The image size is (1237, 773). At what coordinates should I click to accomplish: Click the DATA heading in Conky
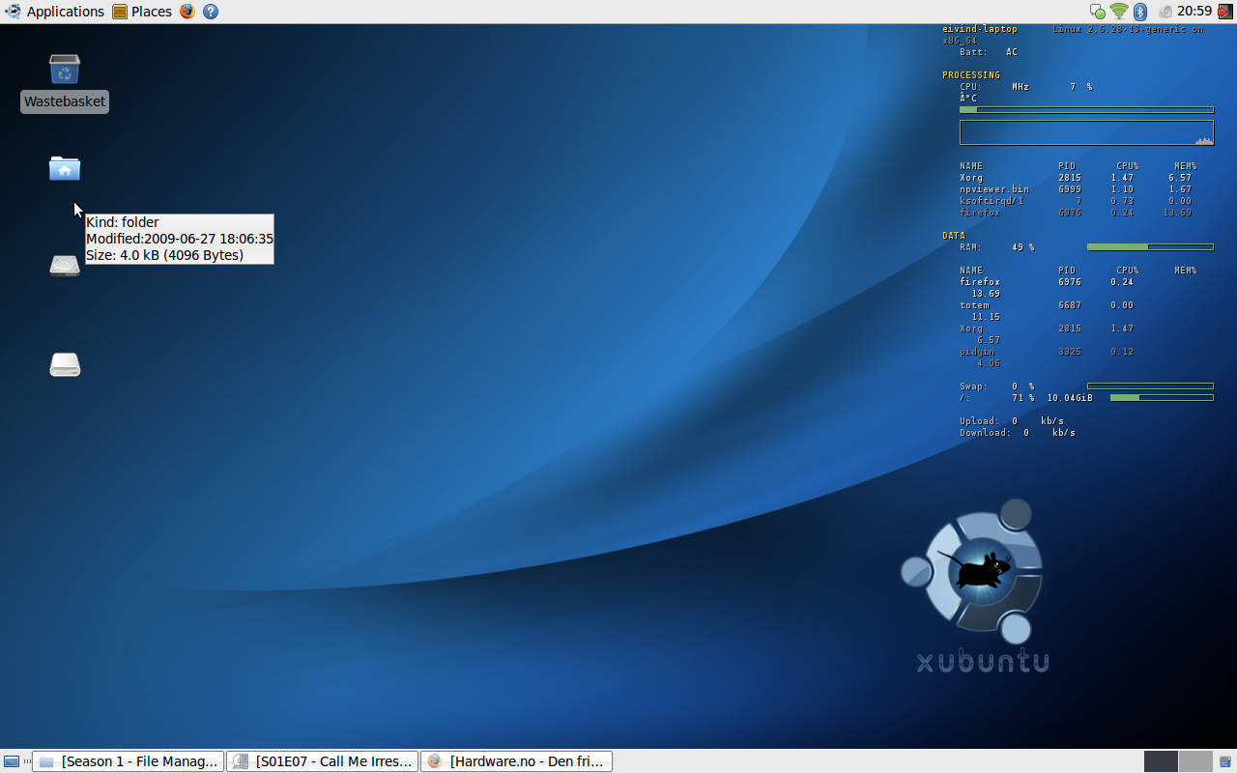(x=954, y=236)
